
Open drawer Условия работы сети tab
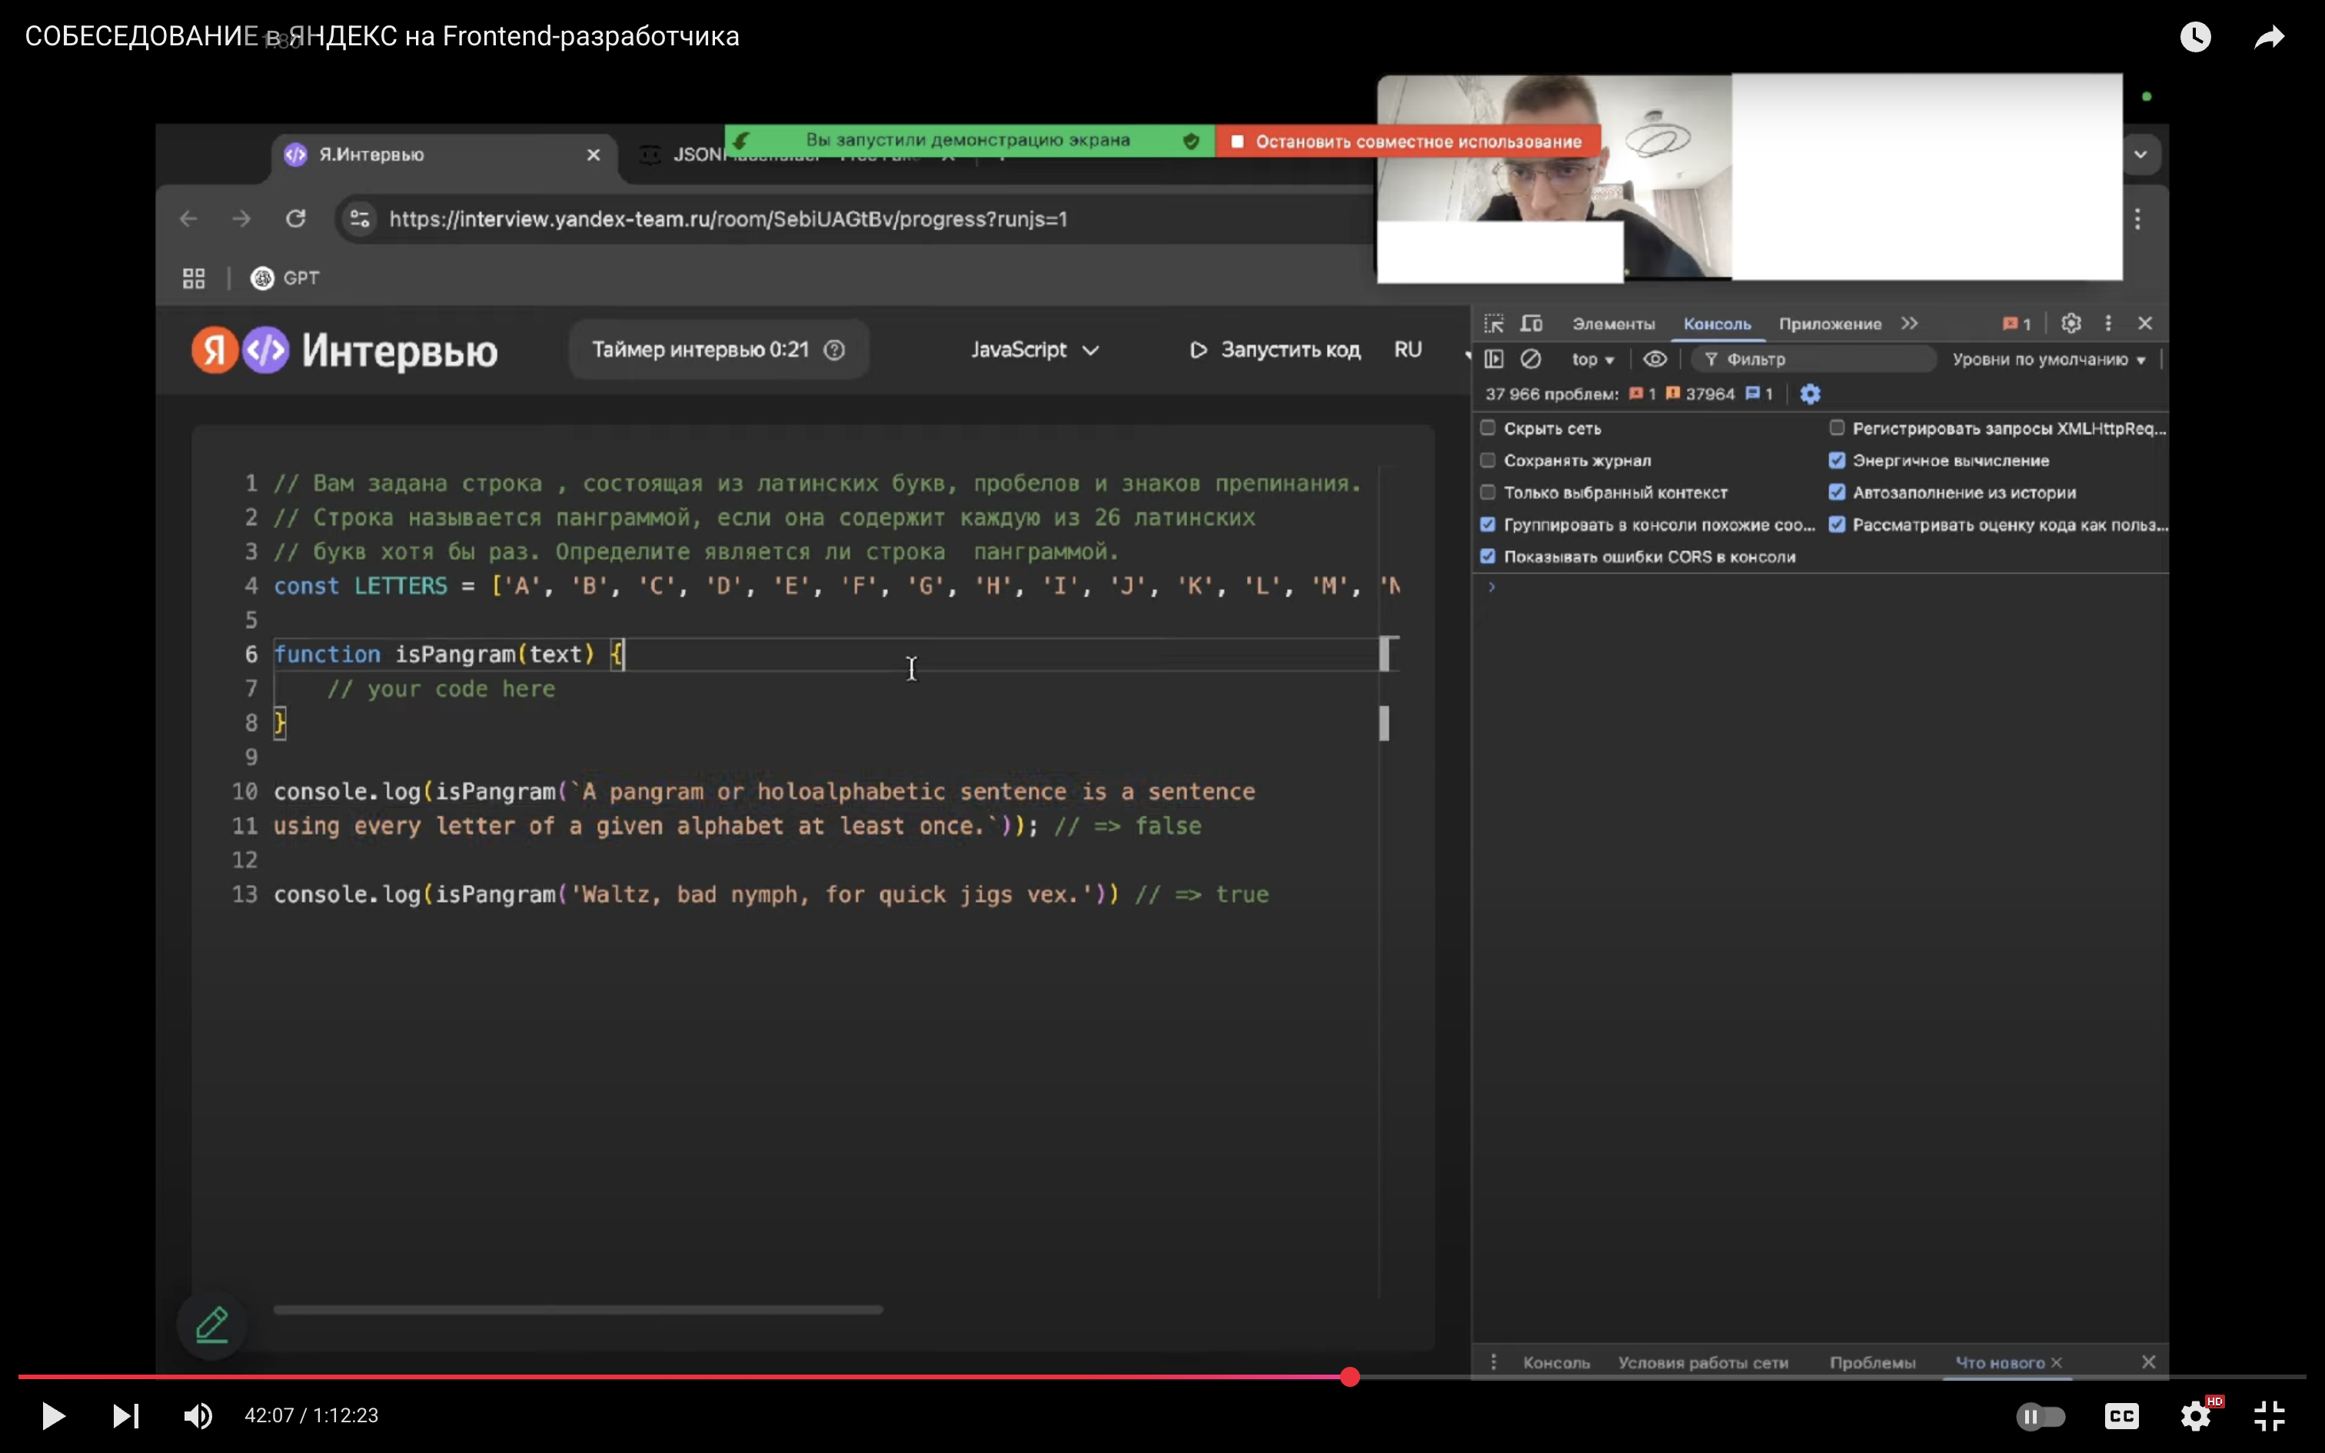[x=1702, y=1362]
